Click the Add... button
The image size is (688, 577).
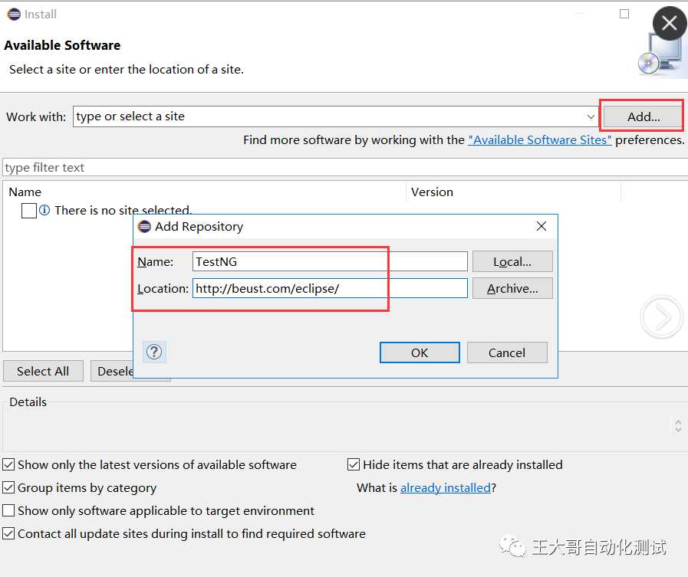point(644,116)
